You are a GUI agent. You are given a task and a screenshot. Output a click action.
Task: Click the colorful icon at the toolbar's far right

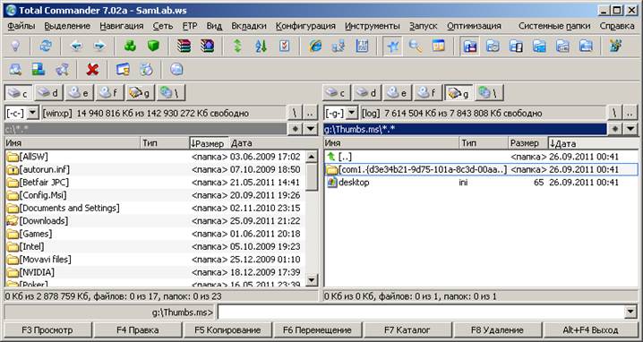point(615,46)
